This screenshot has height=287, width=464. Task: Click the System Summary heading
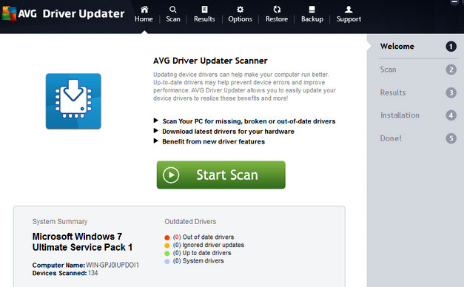tap(60, 222)
